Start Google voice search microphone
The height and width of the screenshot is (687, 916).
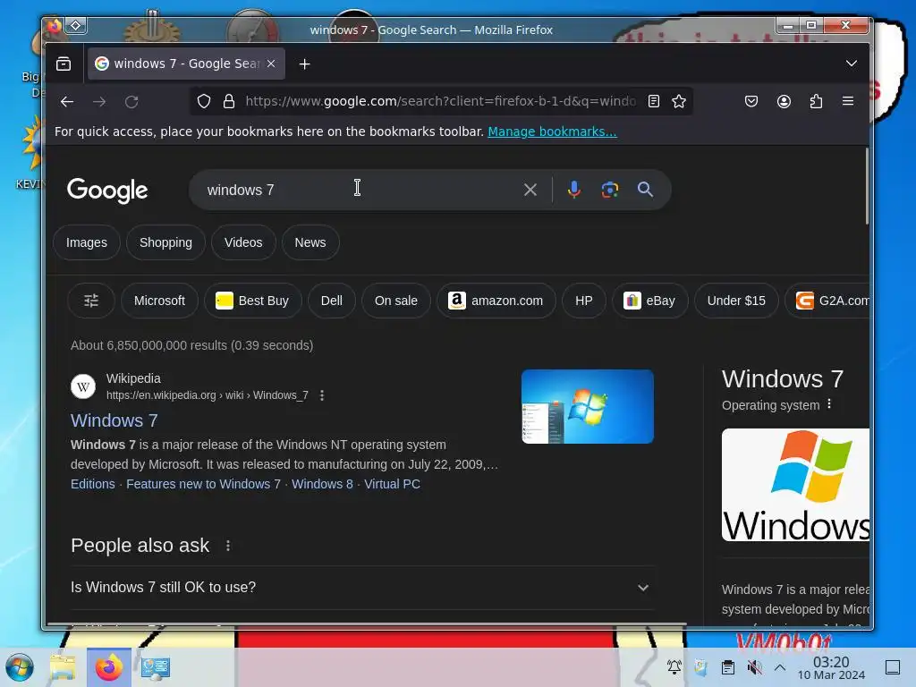(x=574, y=190)
